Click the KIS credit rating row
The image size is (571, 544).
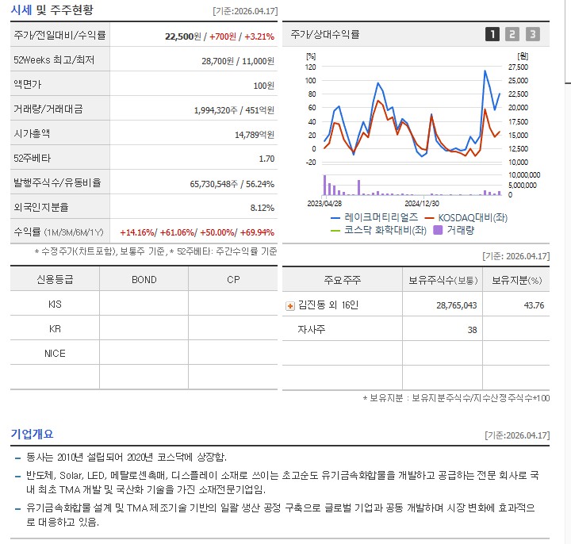click(144, 304)
